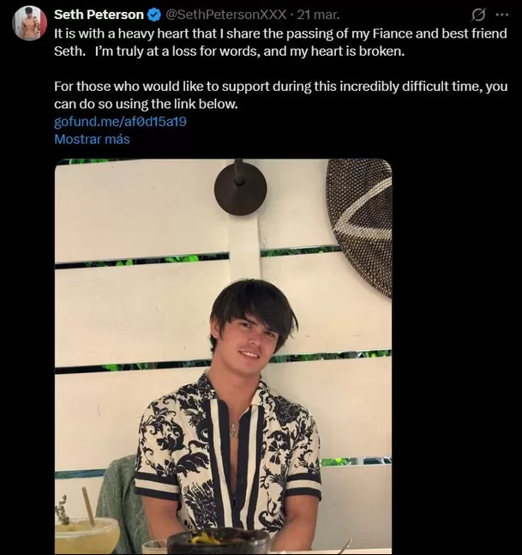Image resolution: width=522 pixels, height=555 pixels.
Task: Click the 21 mar. post date
Action: 316,15
